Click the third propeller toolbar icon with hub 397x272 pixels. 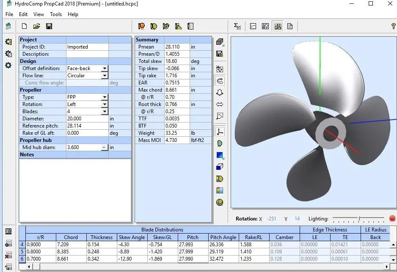(x=166, y=26)
